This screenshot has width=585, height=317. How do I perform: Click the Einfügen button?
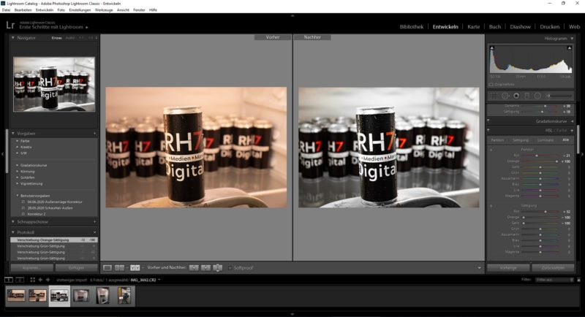click(x=76, y=268)
